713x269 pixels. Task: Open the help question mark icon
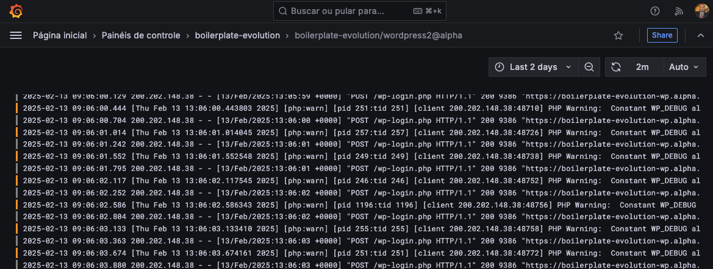[x=655, y=12]
